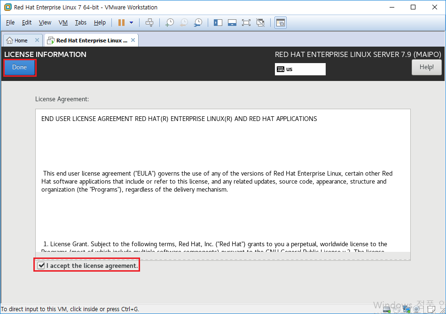Click the VMware Workstation title bar icon
The height and width of the screenshot is (314, 446).
pyautogui.click(x=8, y=7)
